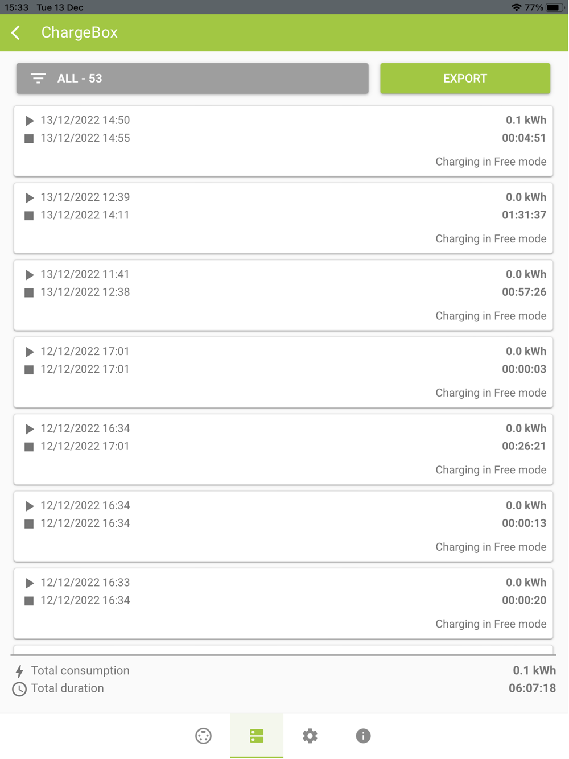Tap the Wi-Fi icon in status bar

(x=516, y=7)
